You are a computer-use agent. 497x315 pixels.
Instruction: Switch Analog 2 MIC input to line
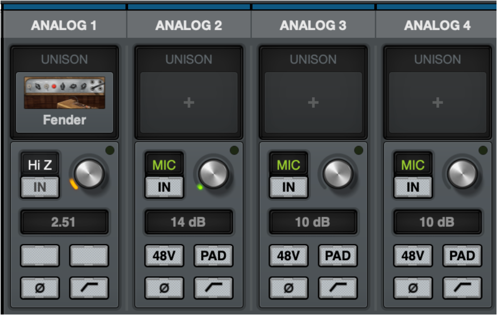[x=164, y=165]
